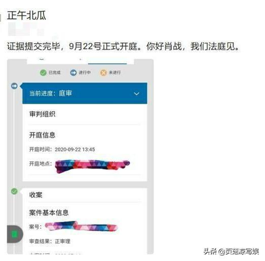265x261 pixels.
Task: Click the colorful redaction over 案号
Action: (81, 226)
